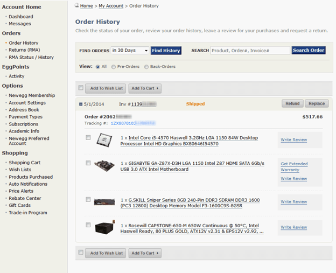Write a review for the Intel Core i5-4570
The width and height of the screenshot is (336, 273).
(294, 139)
